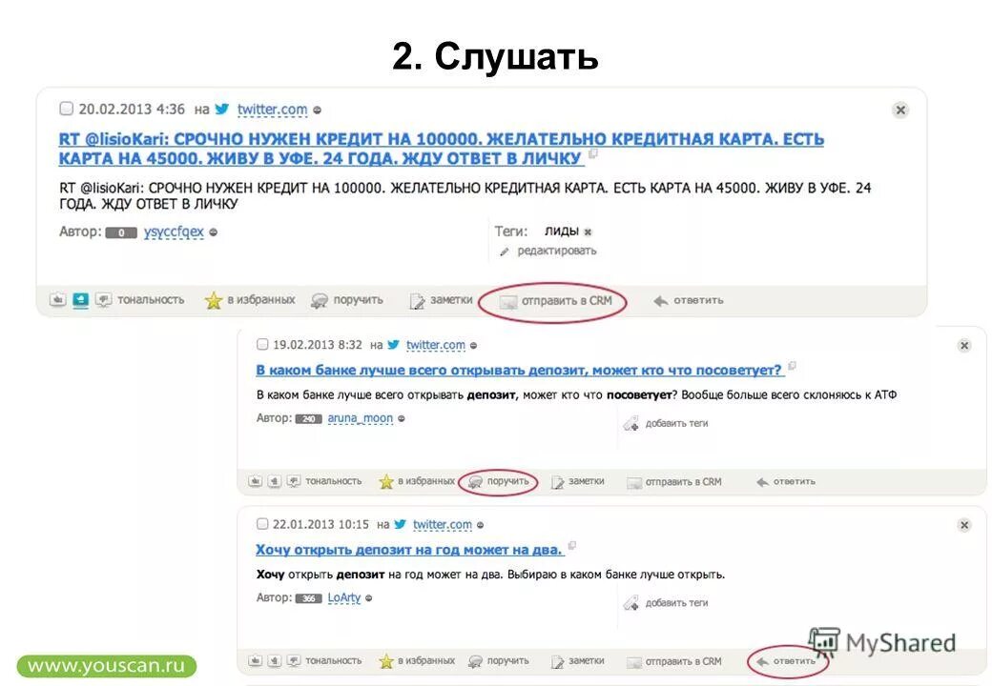This screenshot has height=686, width=992.
Task: Open dropdown dot next to aruna_moon
Action: click(402, 418)
